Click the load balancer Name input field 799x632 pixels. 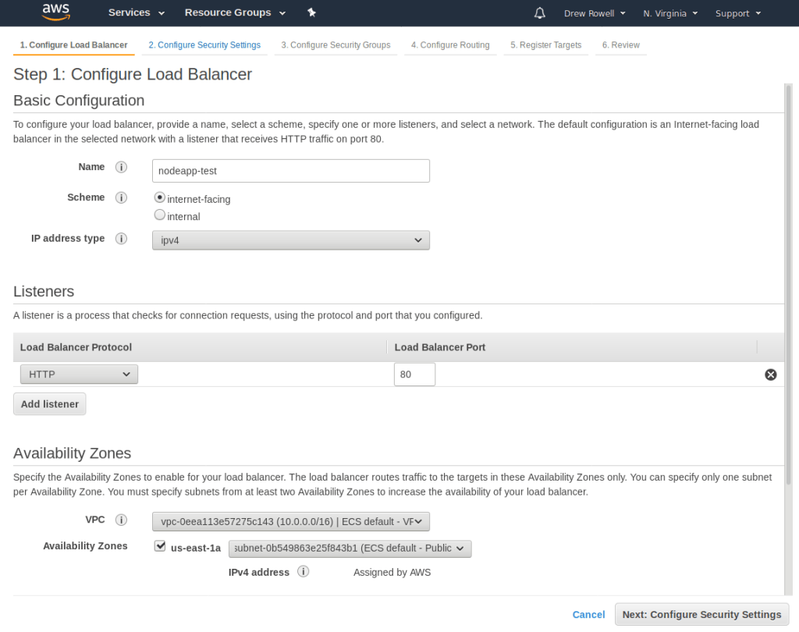coord(290,171)
